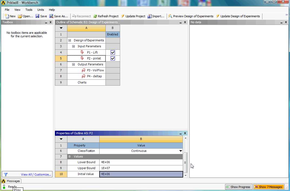290x191 pixels.
Task: Open the Properties table corner dropdown arrow
Action: (x=61, y=139)
